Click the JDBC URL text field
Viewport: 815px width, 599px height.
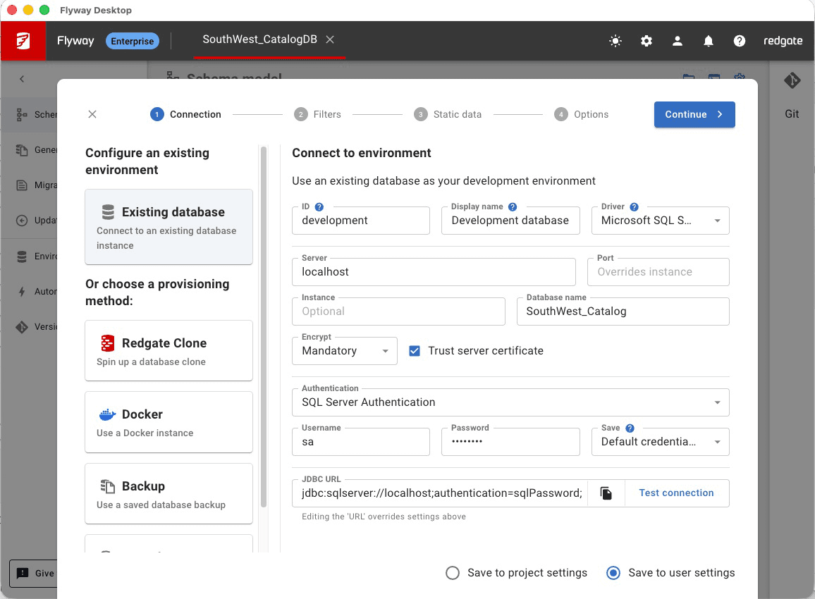coord(441,493)
